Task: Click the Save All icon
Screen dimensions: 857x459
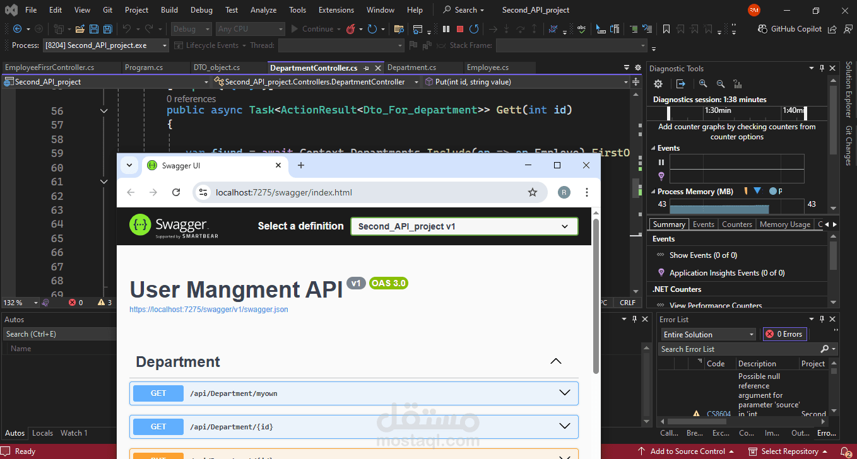Action: click(107, 28)
